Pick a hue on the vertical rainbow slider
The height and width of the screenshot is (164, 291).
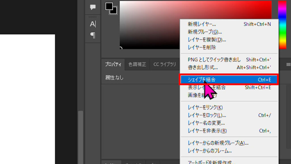[282, 26]
